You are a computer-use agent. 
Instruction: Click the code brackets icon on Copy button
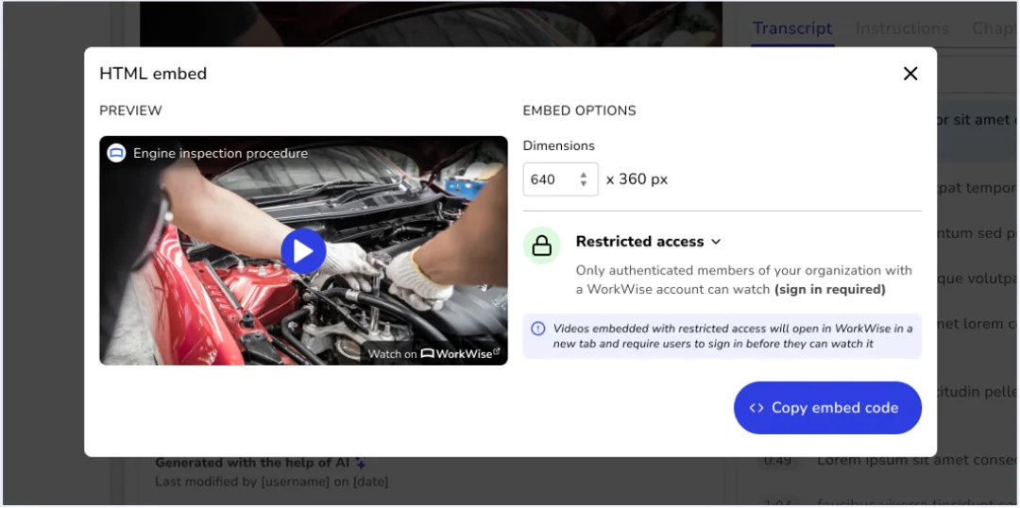[756, 408]
